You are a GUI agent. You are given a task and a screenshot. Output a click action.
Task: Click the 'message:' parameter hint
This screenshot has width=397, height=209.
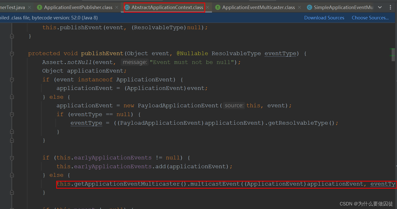[x=135, y=62]
